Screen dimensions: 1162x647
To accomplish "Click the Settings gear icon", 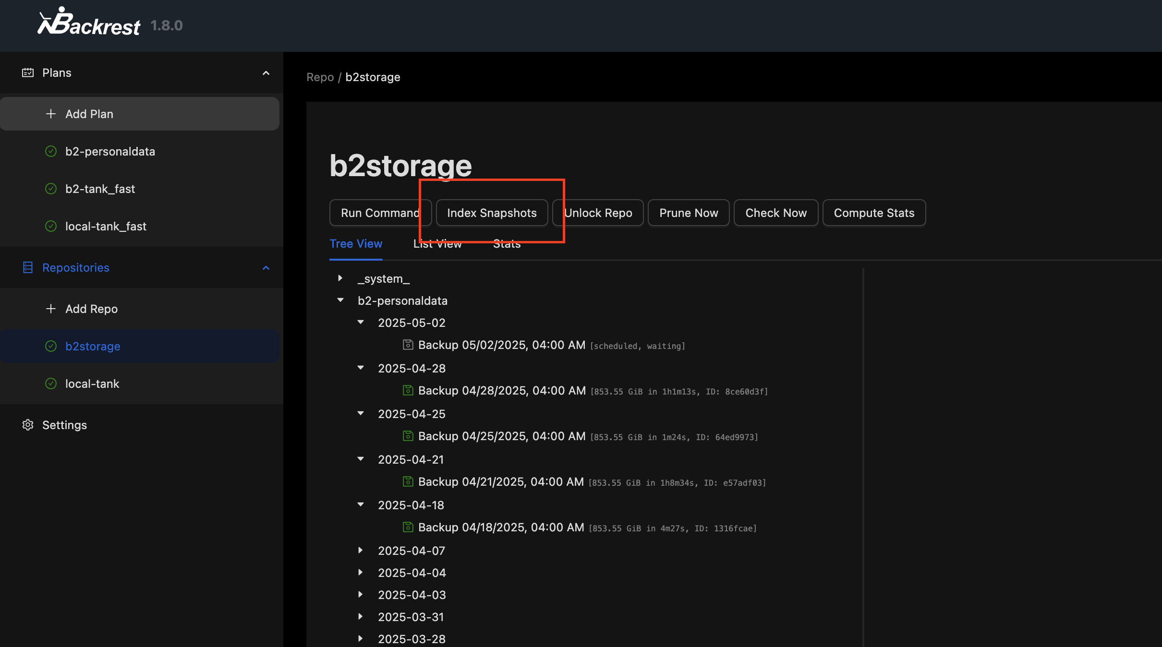I will click(28, 425).
